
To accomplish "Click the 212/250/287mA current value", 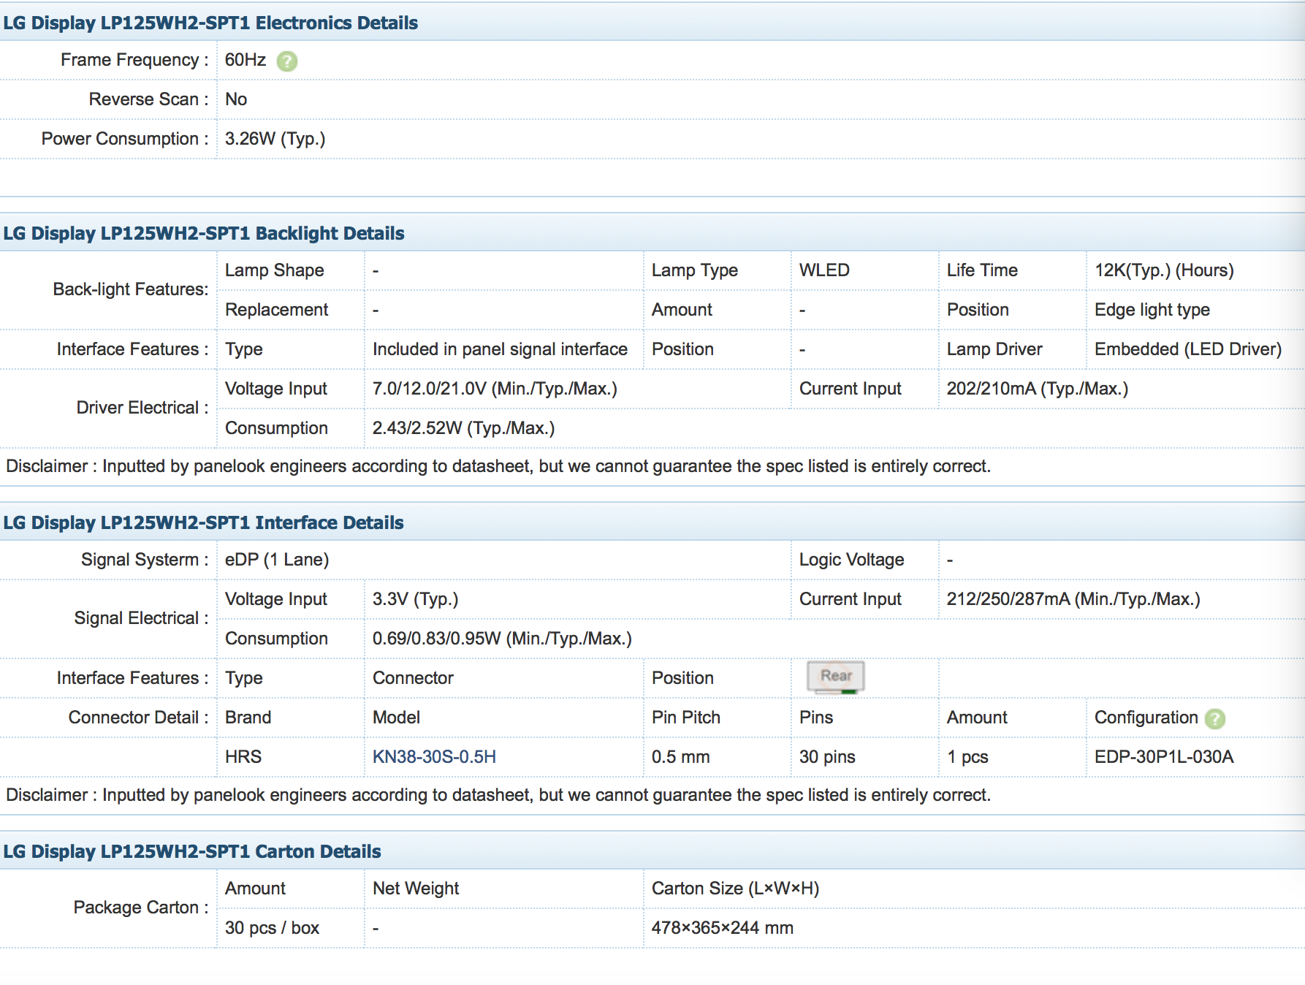I will 1073,599.
